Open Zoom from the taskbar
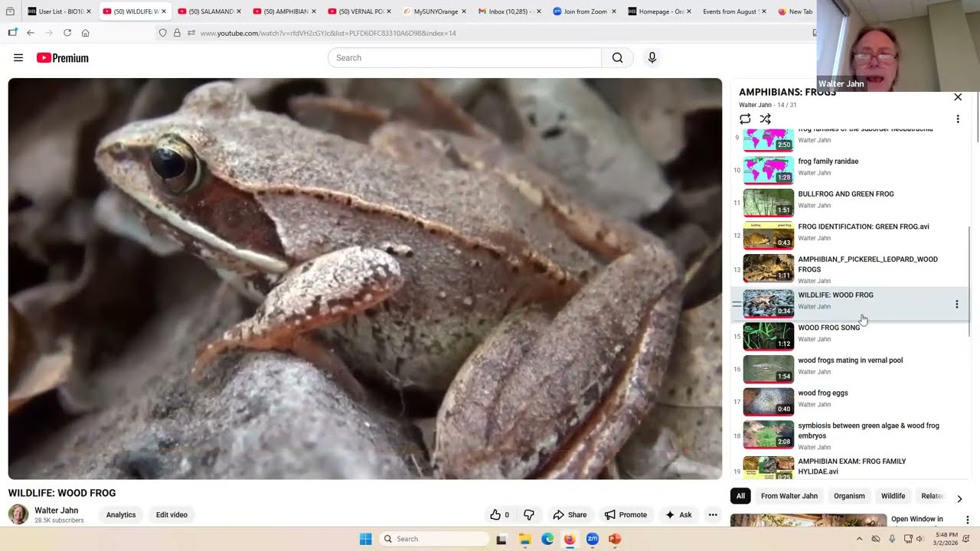This screenshot has width=980, height=551. [x=592, y=539]
